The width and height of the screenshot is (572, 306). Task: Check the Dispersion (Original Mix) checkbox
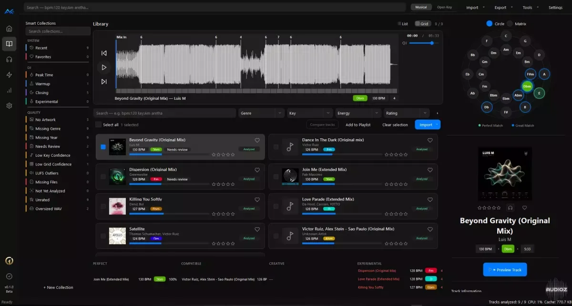[103, 176]
